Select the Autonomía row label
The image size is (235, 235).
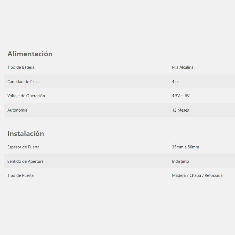point(17,110)
